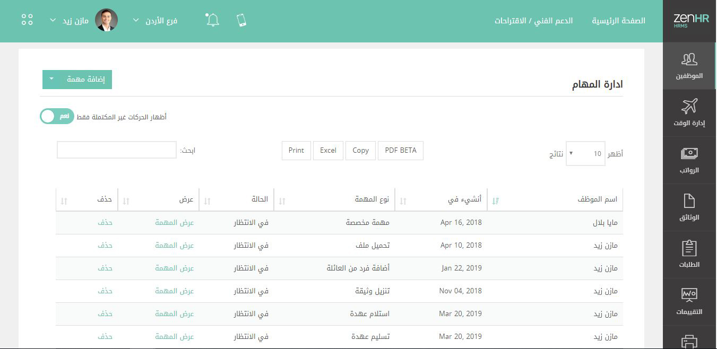Image resolution: width=717 pixels, height=349 pixels.
Task: Click عرض المهمة for تسليم عهدة row
Action: point(175,337)
